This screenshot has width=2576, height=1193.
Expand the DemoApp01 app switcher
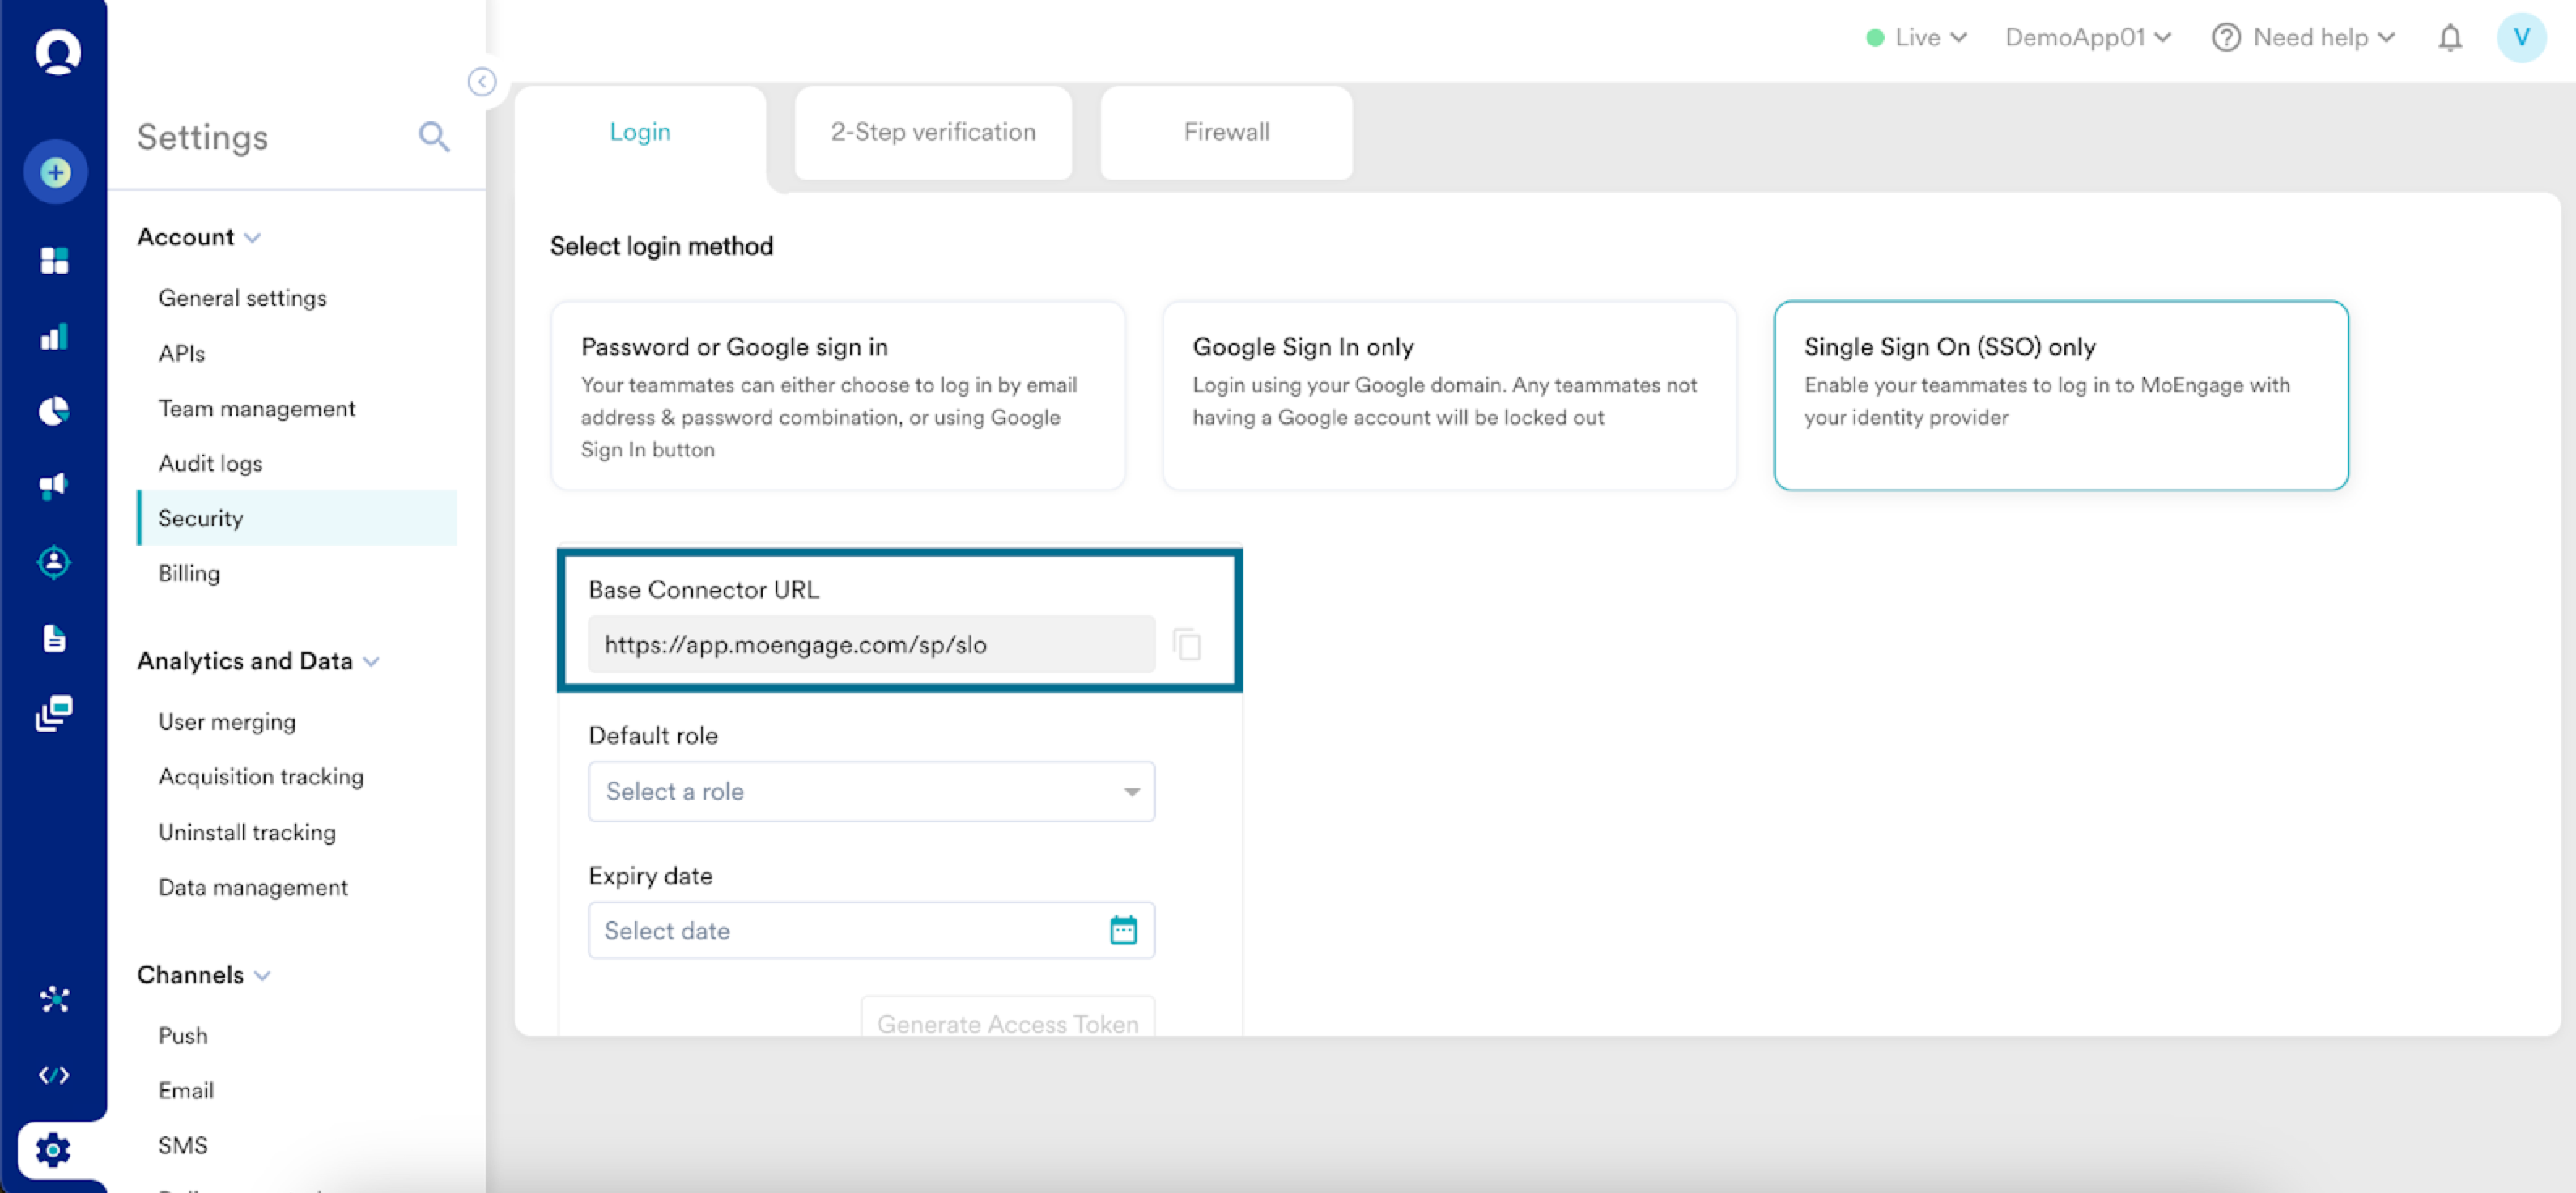(2087, 38)
